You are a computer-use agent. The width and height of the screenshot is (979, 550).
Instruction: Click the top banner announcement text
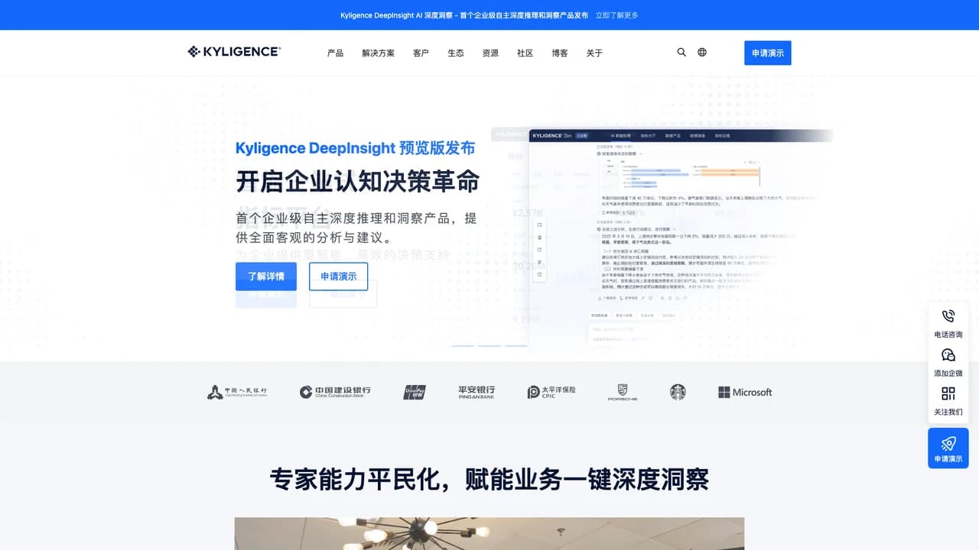(464, 15)
